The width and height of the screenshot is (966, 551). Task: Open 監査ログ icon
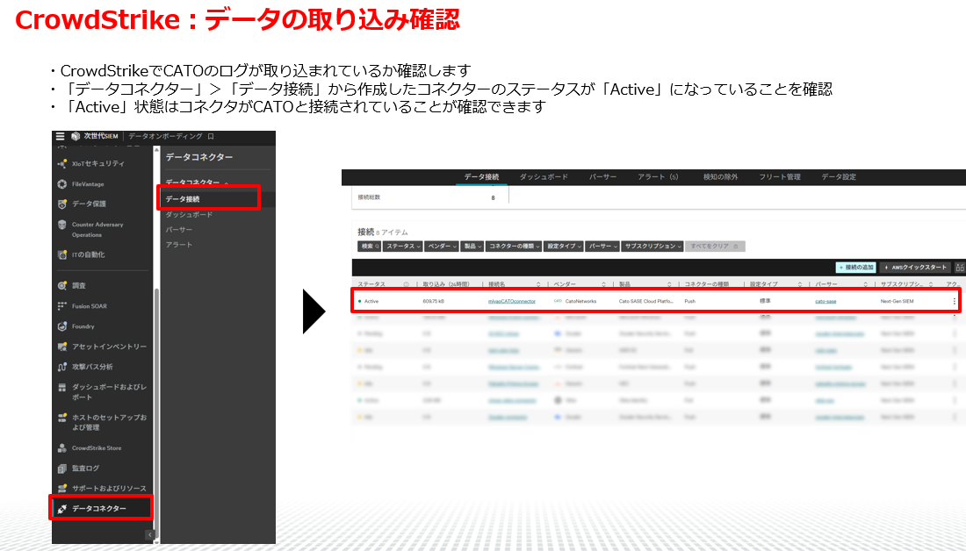coord(61,469)
